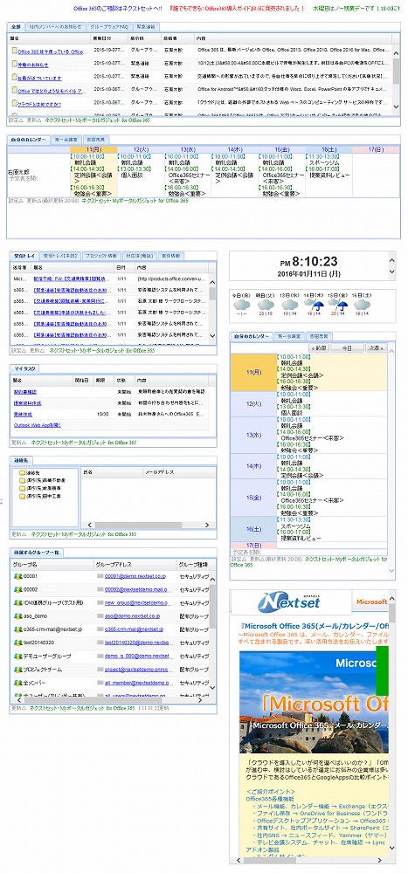Click mail icon beside new_group address

click(x=100, y=603)
